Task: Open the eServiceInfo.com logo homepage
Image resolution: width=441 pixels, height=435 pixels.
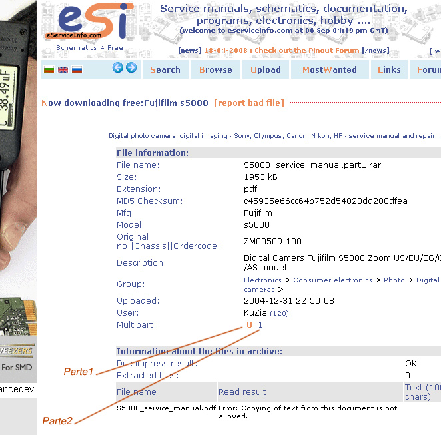Action: pyautogui.click(x=89, y=21)
